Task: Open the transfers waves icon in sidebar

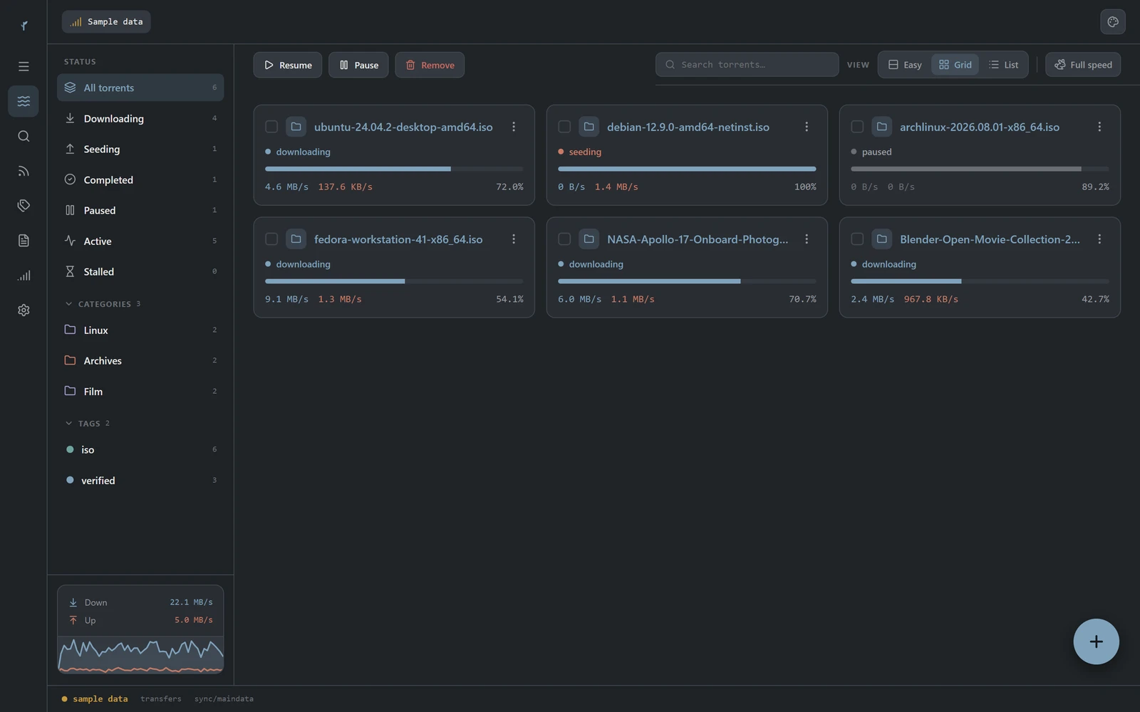Action: 24,101
